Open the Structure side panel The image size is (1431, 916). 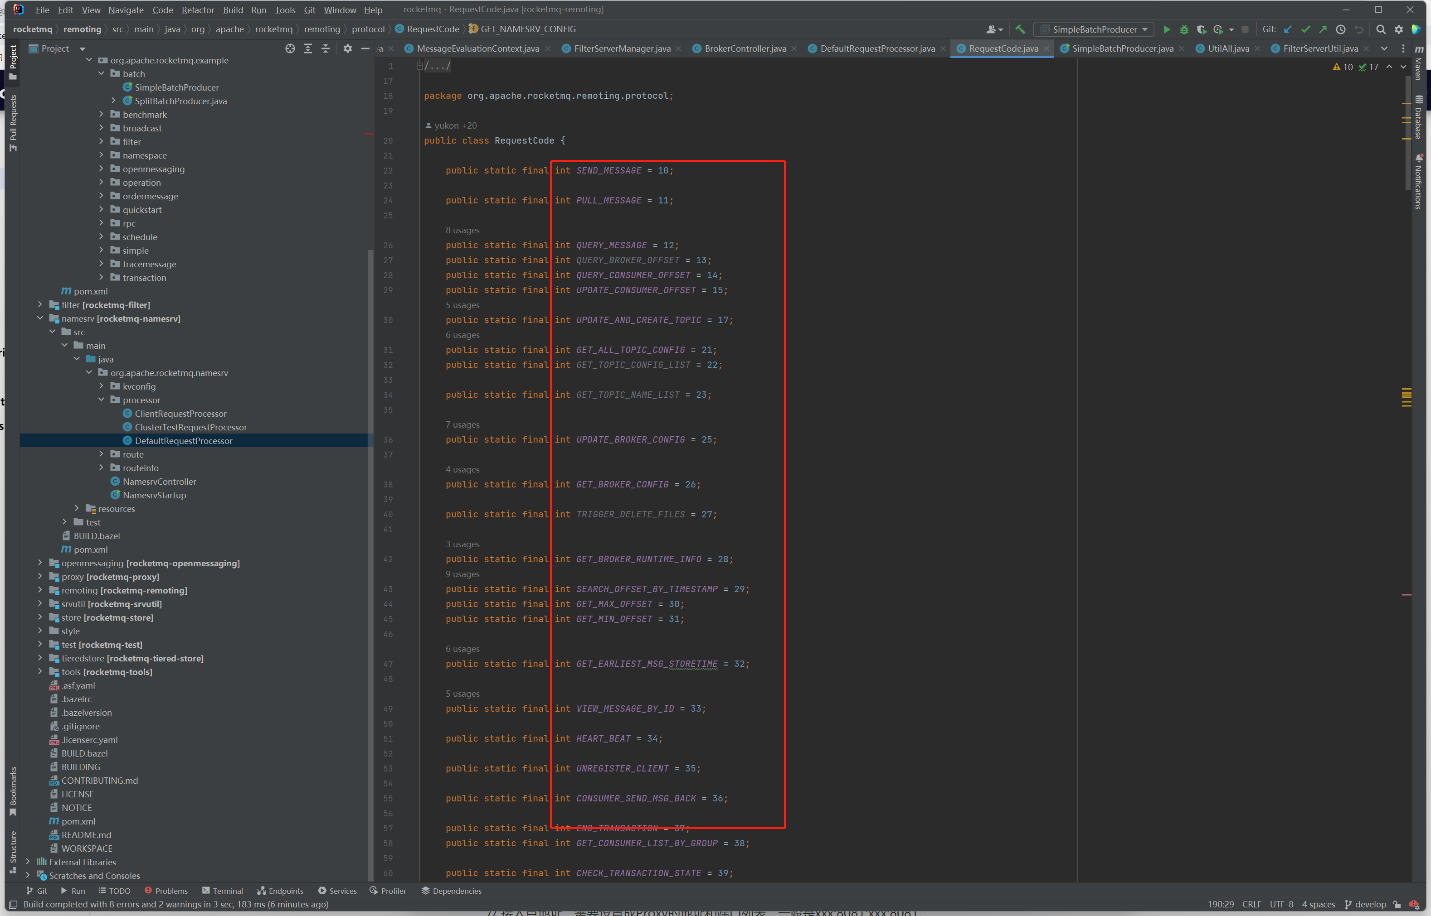(x=13, y=852)
